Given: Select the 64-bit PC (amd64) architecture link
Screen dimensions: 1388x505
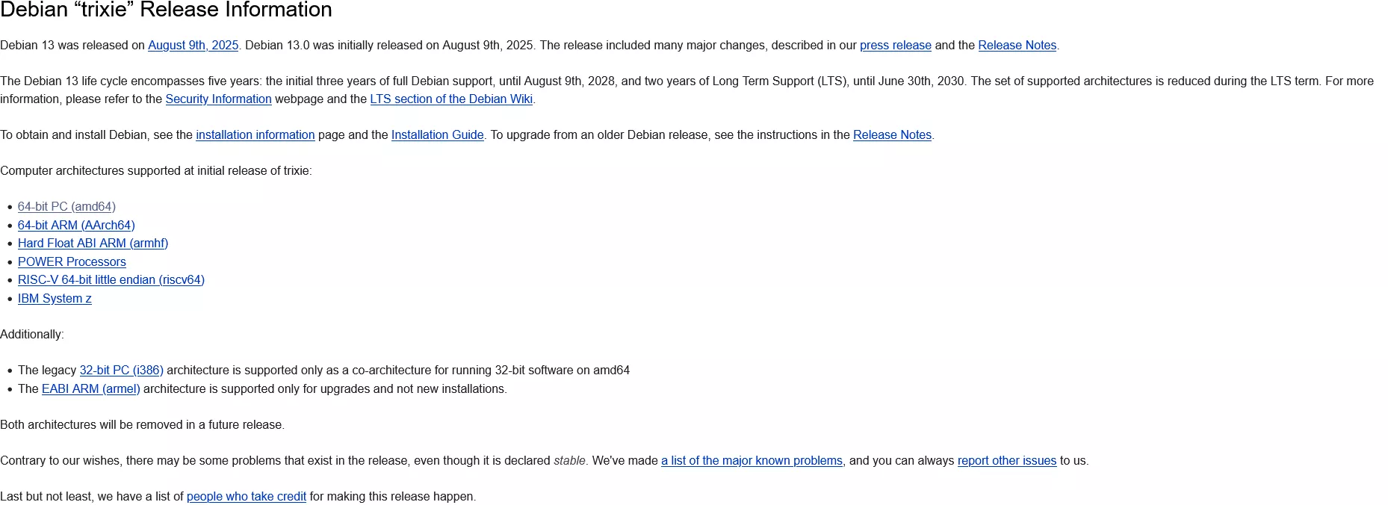Looking at the screenshot, I should [66, 207].
